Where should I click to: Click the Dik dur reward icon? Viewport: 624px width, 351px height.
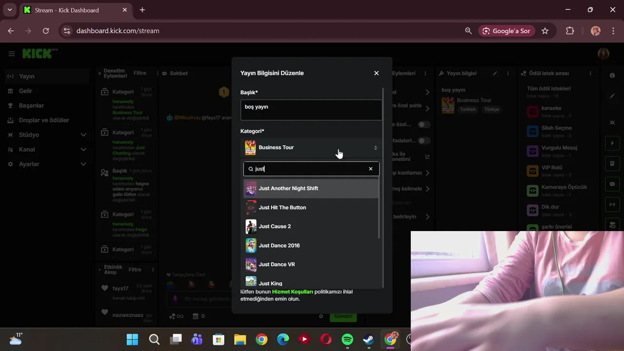[x=533, y=211]
